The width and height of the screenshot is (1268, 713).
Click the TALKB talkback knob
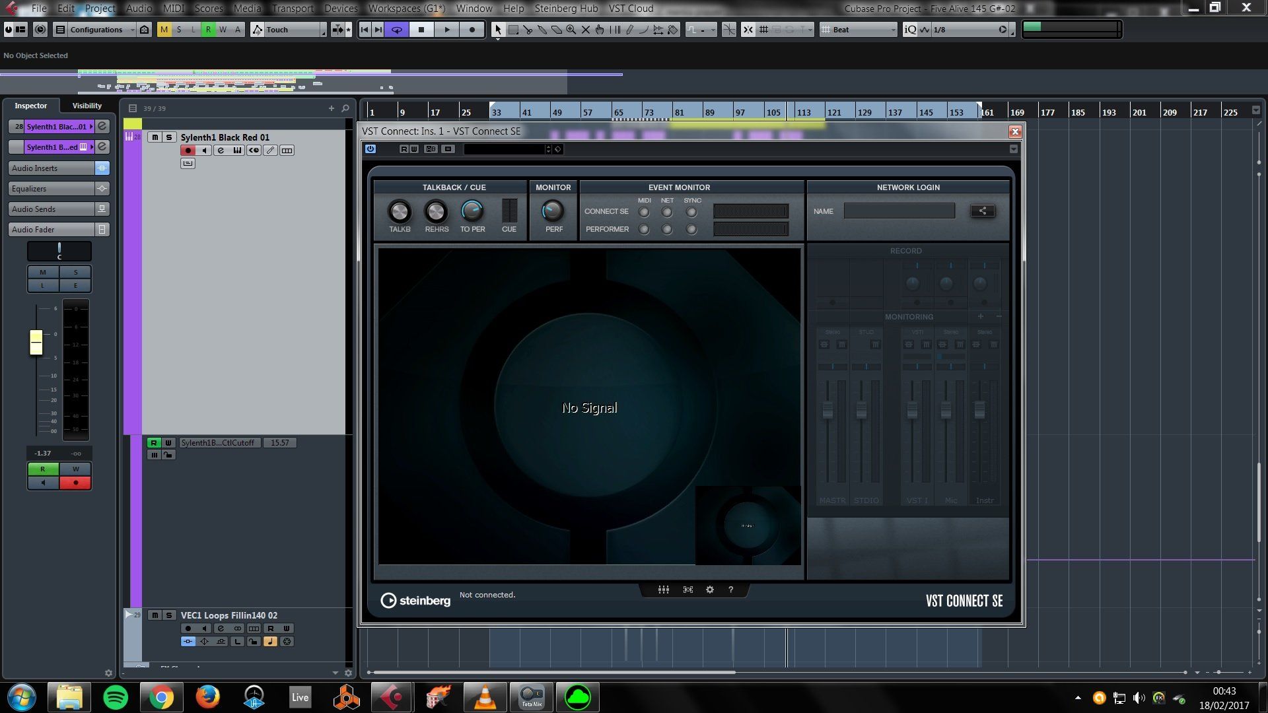[399, 211]
